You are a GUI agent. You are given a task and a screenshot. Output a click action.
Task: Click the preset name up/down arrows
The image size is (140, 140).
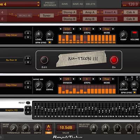(x=38, y=4)
